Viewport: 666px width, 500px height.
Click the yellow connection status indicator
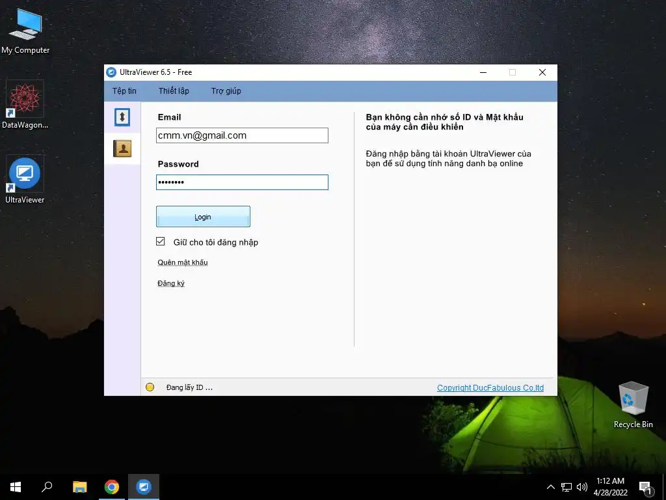(150, 387)
